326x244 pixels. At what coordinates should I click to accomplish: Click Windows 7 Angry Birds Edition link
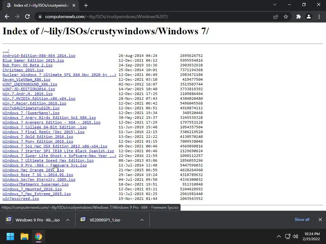pyautogui.click(x=49, y=118)
